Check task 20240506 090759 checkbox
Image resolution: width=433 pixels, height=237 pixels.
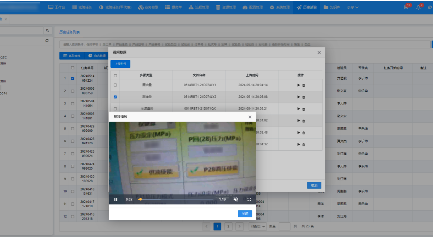[x=72, y=91]
